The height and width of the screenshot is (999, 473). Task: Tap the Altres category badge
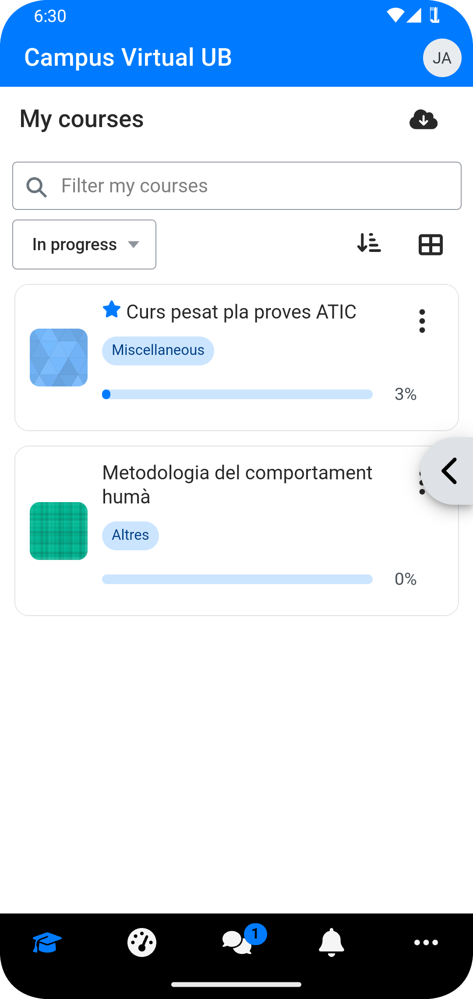(131, 535)
